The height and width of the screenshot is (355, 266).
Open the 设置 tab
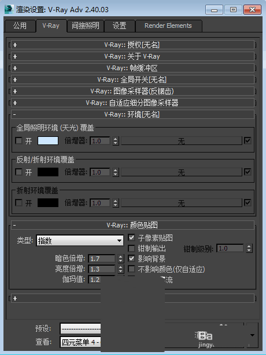[x=120, y=26]
